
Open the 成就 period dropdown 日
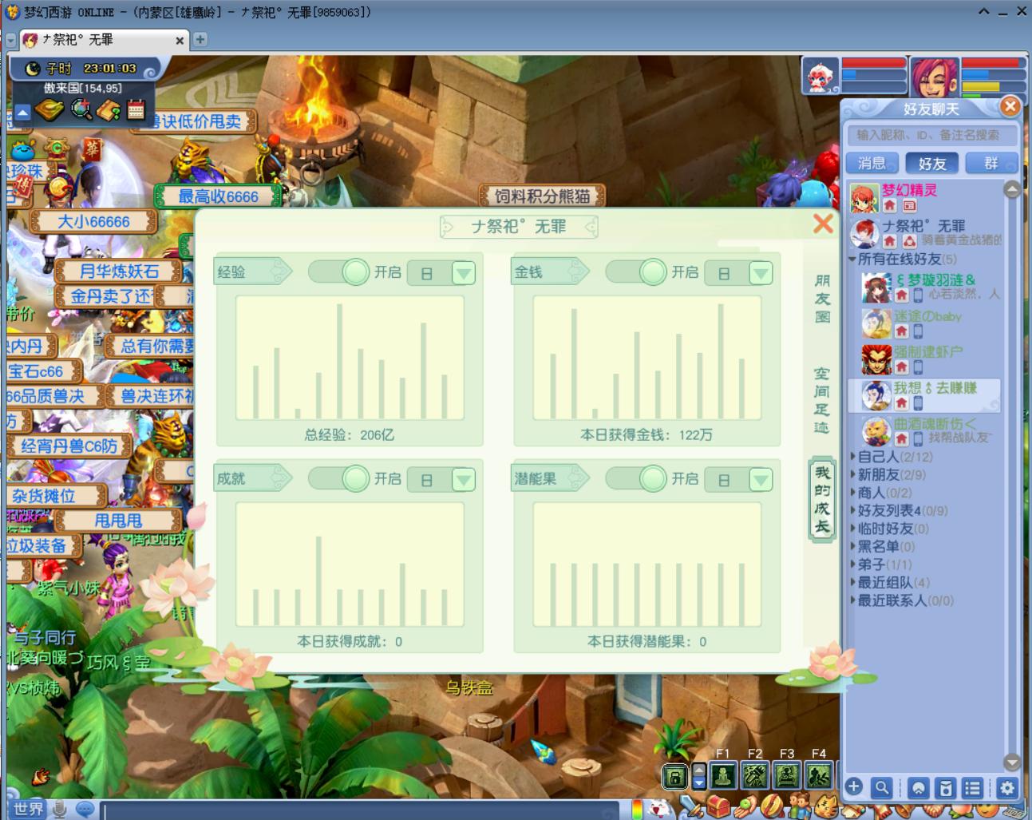coord(441,480)
